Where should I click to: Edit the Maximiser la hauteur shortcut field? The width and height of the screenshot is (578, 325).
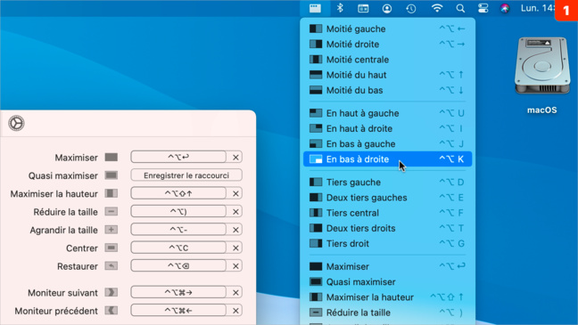point(178,193)
